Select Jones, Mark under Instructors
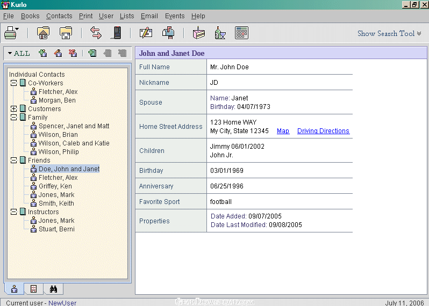This screenshot has height=306, width=429. 56,221
